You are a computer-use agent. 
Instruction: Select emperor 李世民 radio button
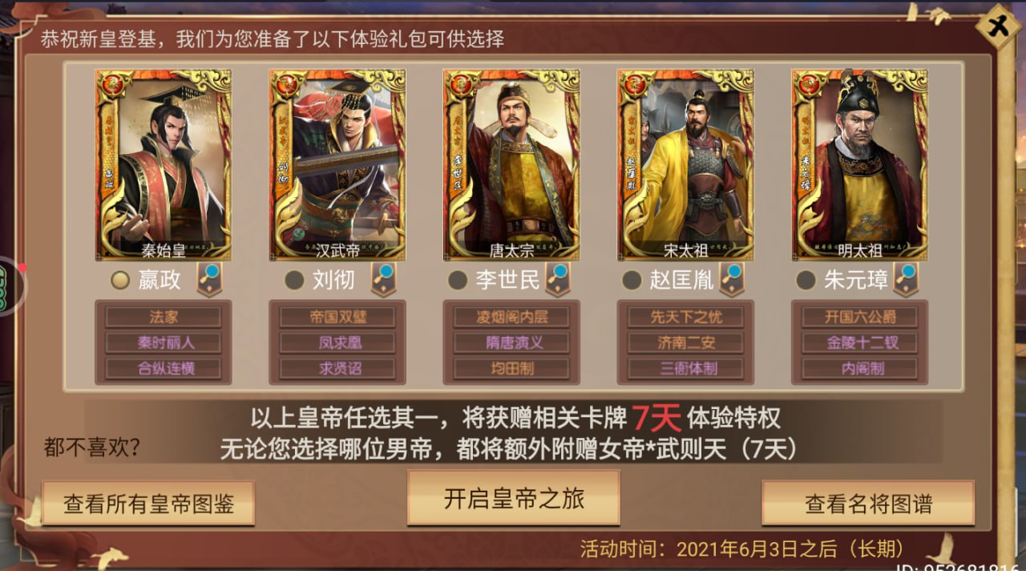point(458,280)
